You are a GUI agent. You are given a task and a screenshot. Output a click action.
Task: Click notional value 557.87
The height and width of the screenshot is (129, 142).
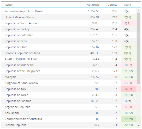[95, 47]
